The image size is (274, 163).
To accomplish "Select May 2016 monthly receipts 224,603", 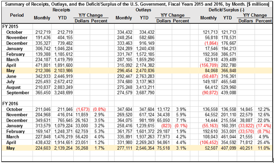I will (x=43, y=148).
